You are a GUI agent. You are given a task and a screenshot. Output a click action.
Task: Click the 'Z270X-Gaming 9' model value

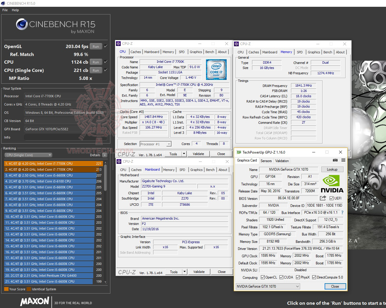[169, 186]
